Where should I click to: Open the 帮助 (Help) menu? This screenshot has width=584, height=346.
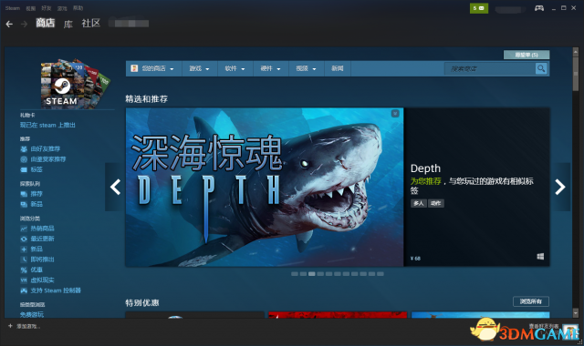coord(78,8)
